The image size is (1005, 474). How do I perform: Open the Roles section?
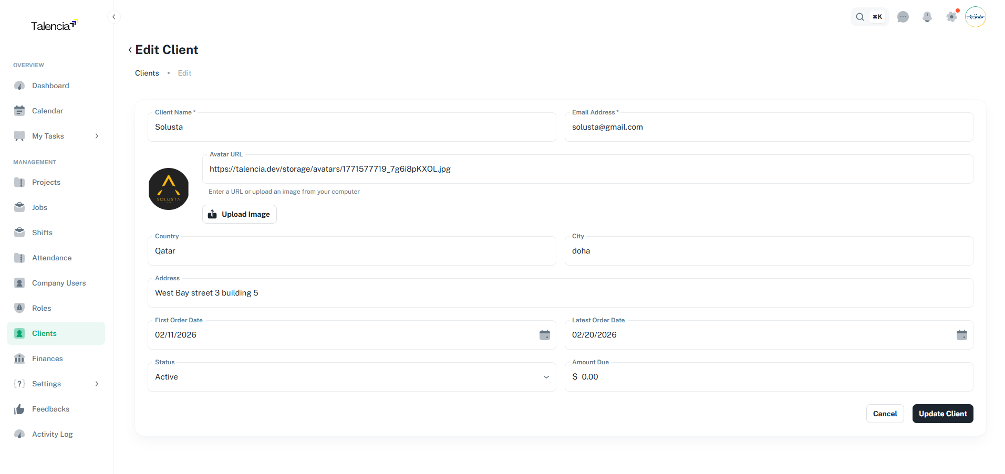(x=41, y=308)
